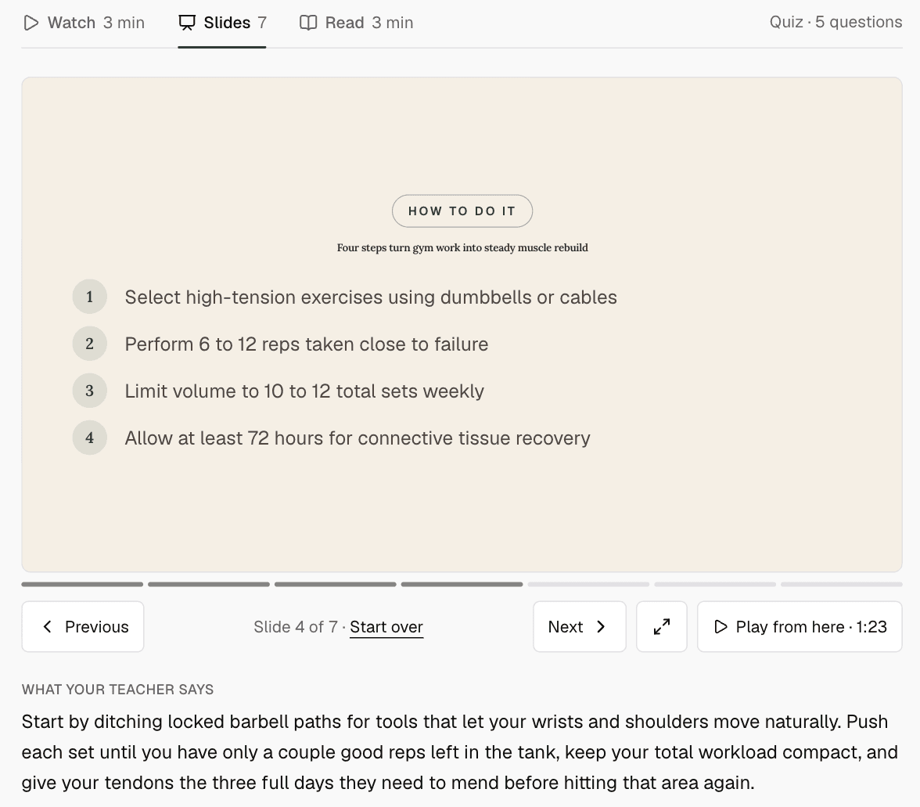Click the HOW TO DO IT badge
Image resolution: width=920 pixels, height=807 pixels.
pyautogui.click(x=462, y=211)
